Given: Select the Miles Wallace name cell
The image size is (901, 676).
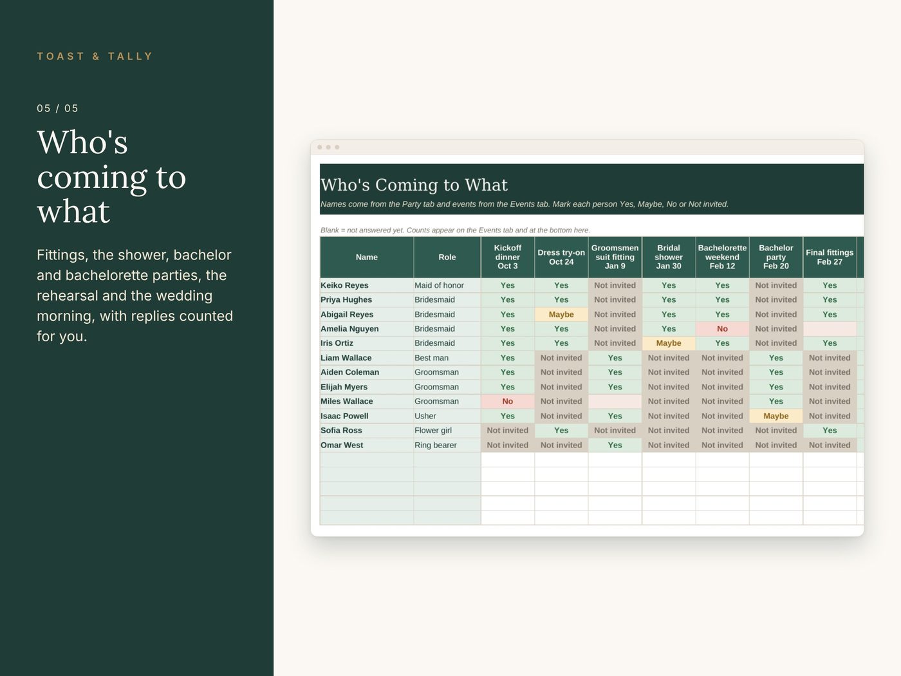Looking at the screenshot, I should 367,401.
